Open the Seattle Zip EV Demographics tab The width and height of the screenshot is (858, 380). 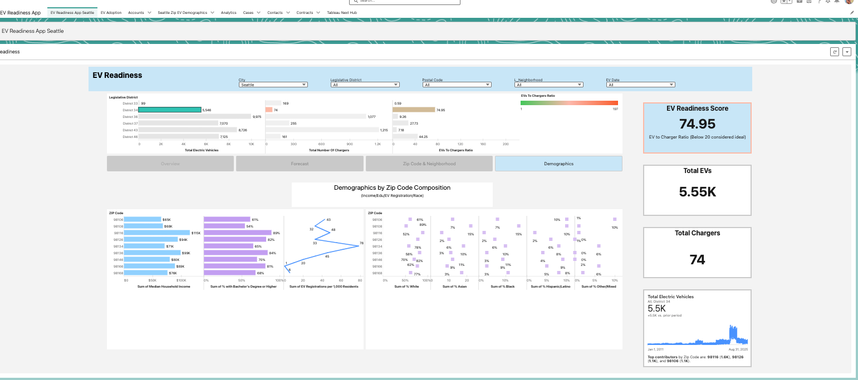click(x=182, y=12)
